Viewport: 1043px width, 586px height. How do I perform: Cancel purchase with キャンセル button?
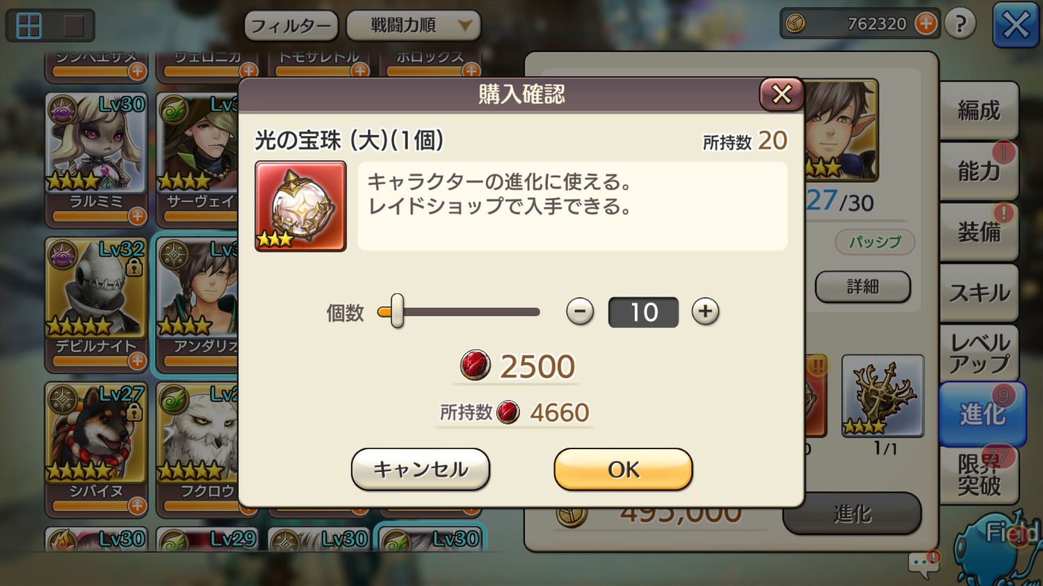[421, 469]
